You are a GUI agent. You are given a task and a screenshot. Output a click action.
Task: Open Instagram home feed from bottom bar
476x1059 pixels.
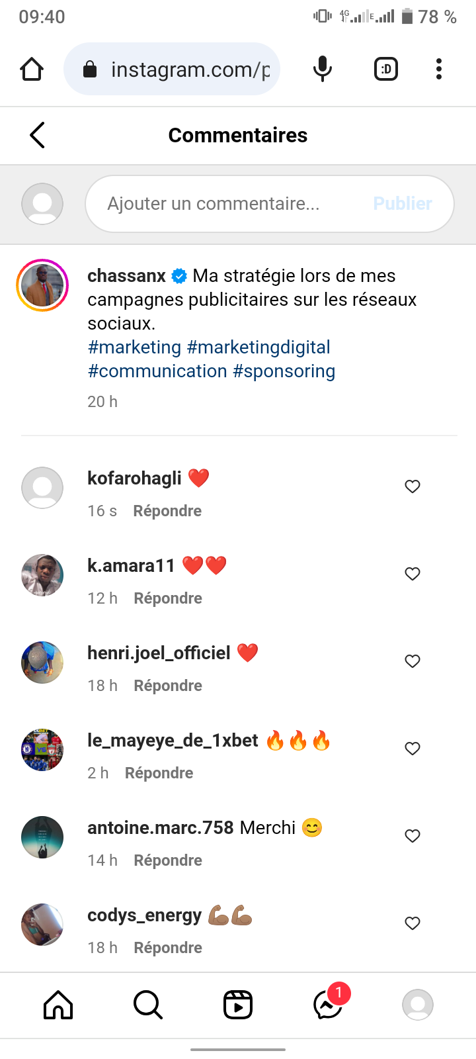pyautogui.click(x=58, y=1005)
